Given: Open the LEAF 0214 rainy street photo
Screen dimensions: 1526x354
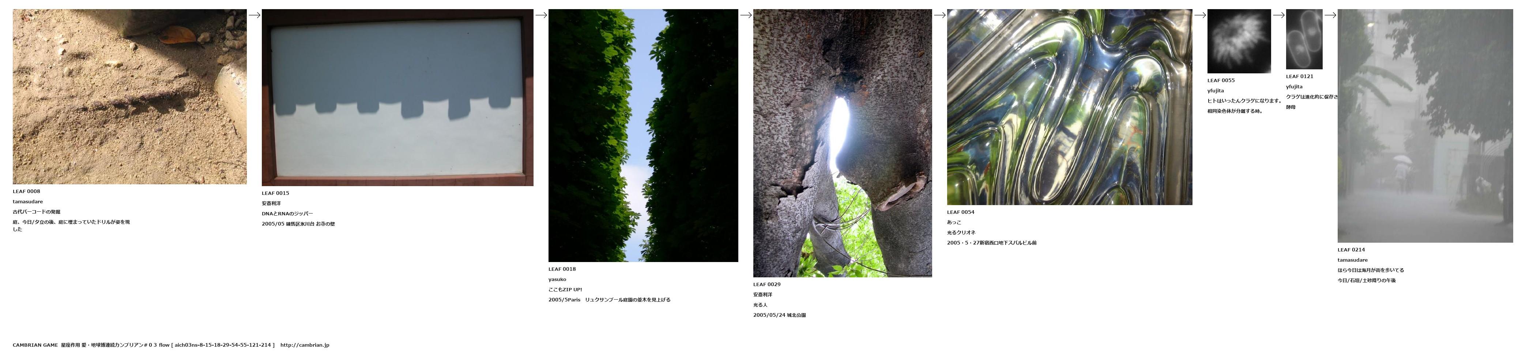Looking at the screenshot, I should point(1425,126).
